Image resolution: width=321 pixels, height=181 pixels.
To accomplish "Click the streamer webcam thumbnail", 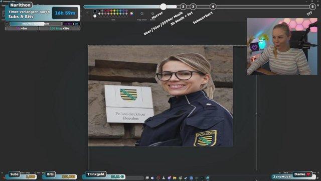I will pyautogui.click(x=282, y=46).
